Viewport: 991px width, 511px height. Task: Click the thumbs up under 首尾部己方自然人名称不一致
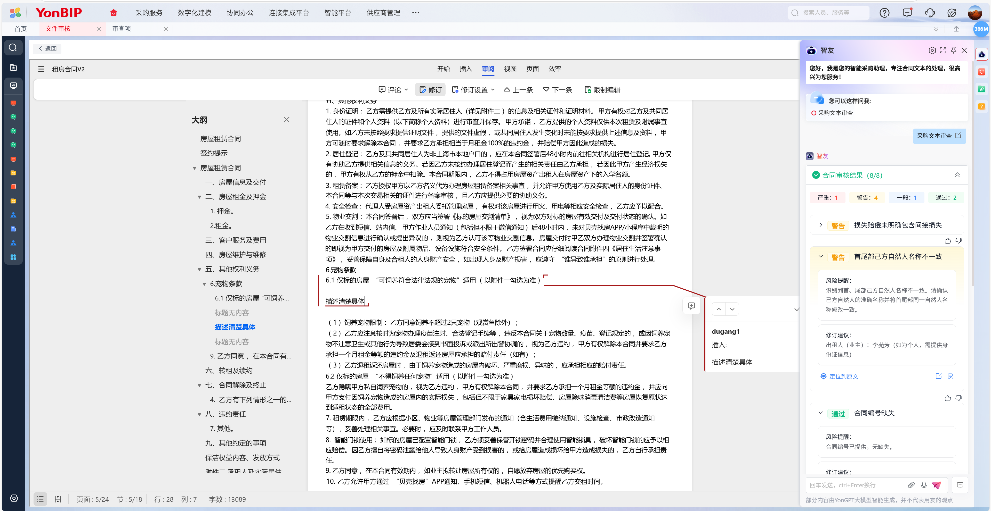click(948, 398)
